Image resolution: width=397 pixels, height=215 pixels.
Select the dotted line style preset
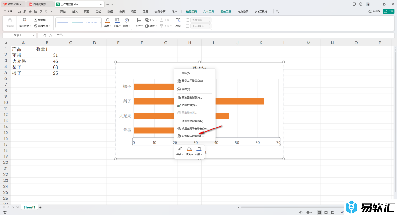coord(91,23)
